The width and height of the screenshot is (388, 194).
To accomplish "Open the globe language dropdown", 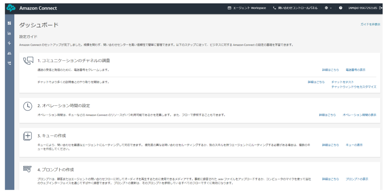I will [x=328, y=8].
